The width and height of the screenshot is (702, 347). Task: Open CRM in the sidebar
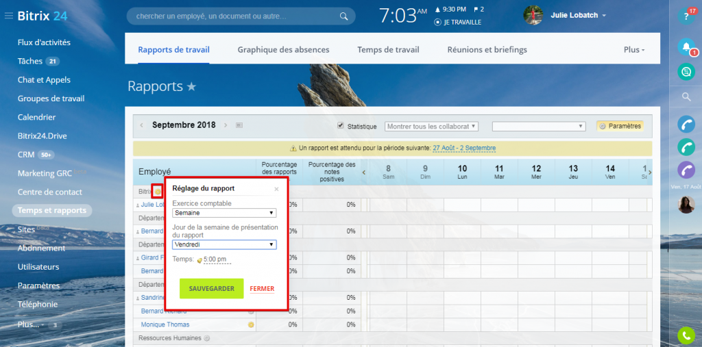26,155
